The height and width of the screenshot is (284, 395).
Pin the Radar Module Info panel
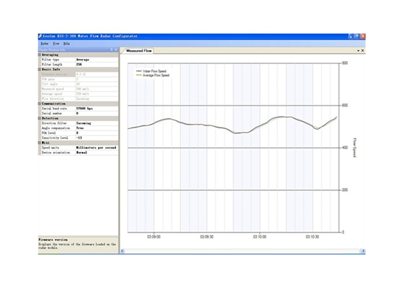[111, 49]
